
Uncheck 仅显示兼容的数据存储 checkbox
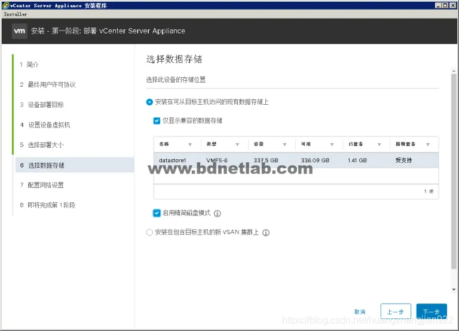pyautogui.click(x=157, y=121)
